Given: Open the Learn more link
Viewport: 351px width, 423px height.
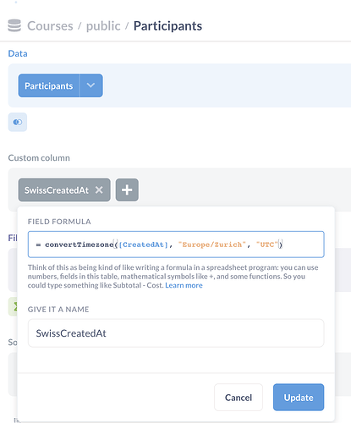Looking at the screenshot, I should [x=184, y=285].
